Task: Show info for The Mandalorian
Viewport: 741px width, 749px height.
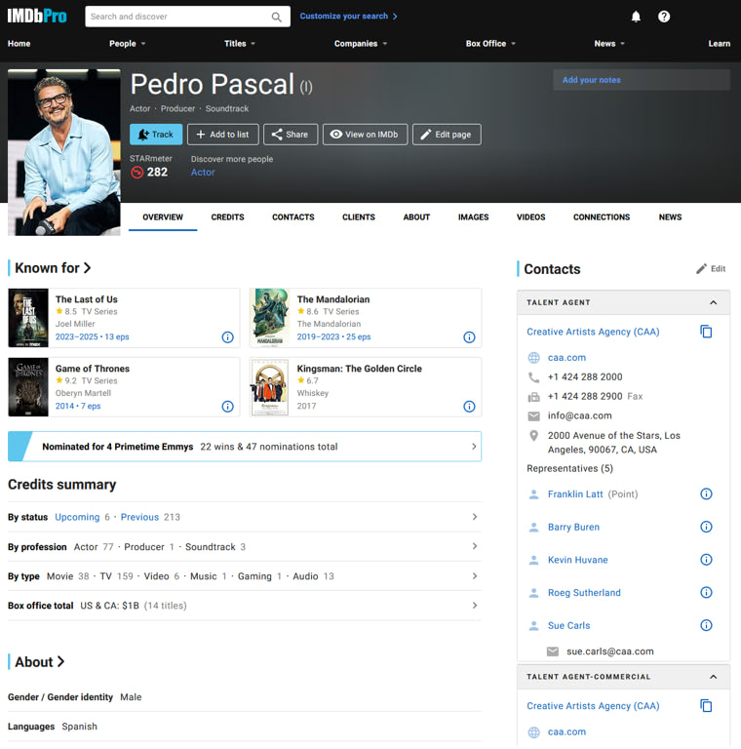Action: coord(469,337)
